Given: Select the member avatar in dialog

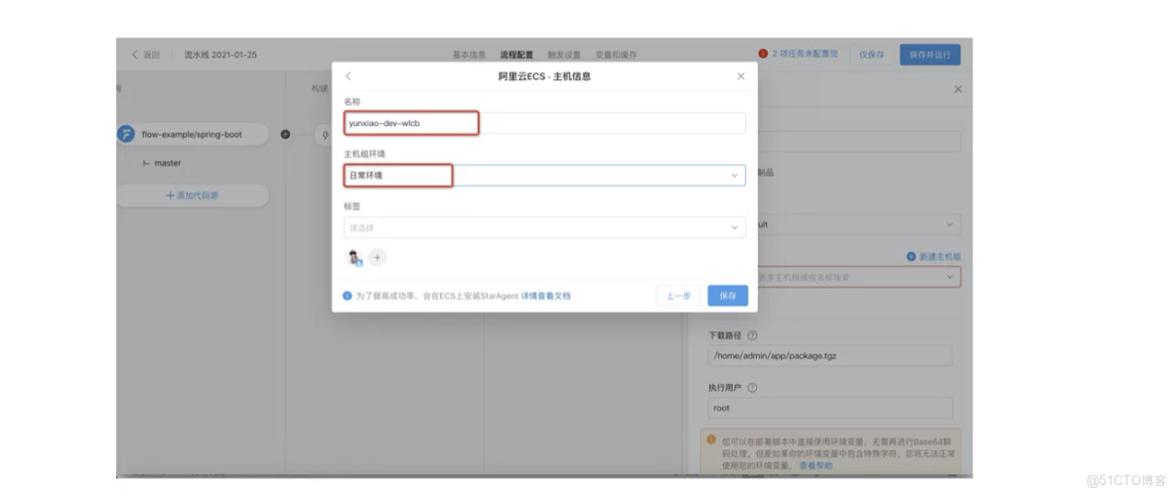Looking at the screenshot, I should tap(354, 258).
